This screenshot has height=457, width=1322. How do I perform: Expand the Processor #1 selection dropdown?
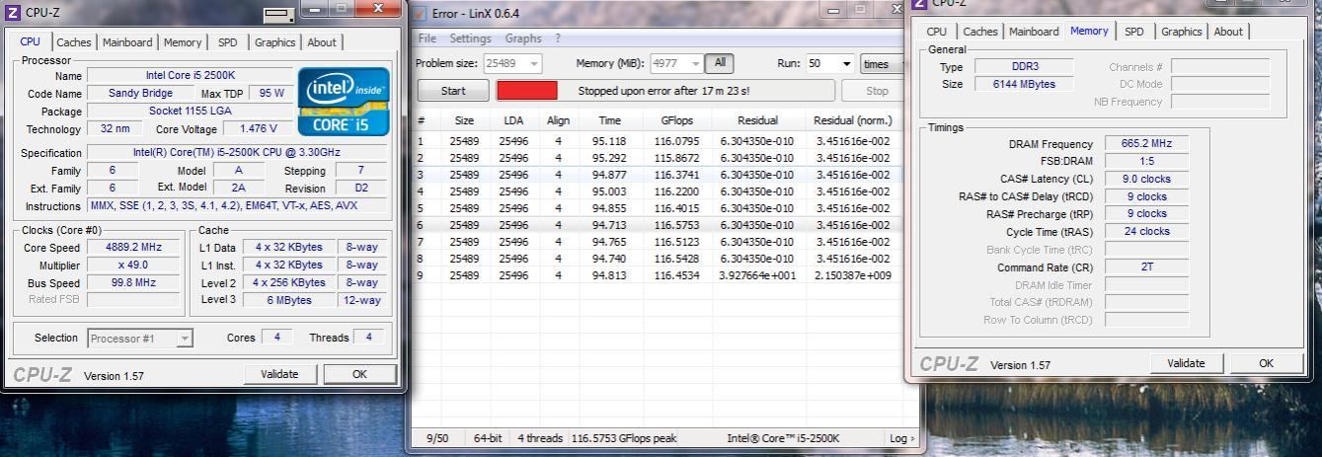click(x=184, y=339)
